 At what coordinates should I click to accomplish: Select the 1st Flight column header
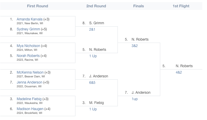pos(181,6)
